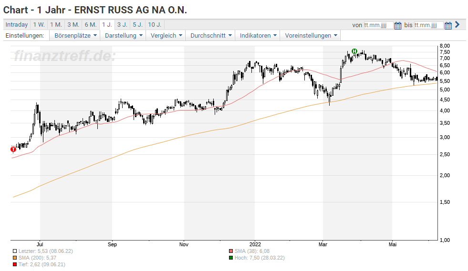The width and height of the screenshot is (468, 271).
Task: Click 'Tief: 2,62 (09.06.21)' legend text
Action: [42, 264]
